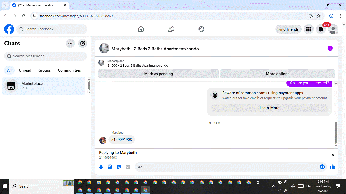Click the Search Messenger field
This screenshot has width=346, height=194.
[x=46, y=56]
